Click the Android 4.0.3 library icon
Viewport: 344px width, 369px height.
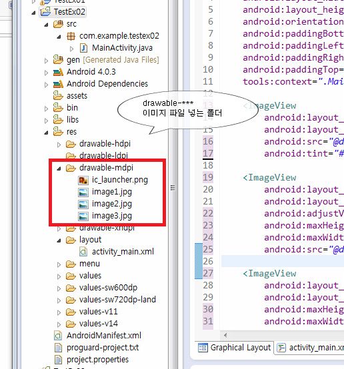[x=58, y=72]
